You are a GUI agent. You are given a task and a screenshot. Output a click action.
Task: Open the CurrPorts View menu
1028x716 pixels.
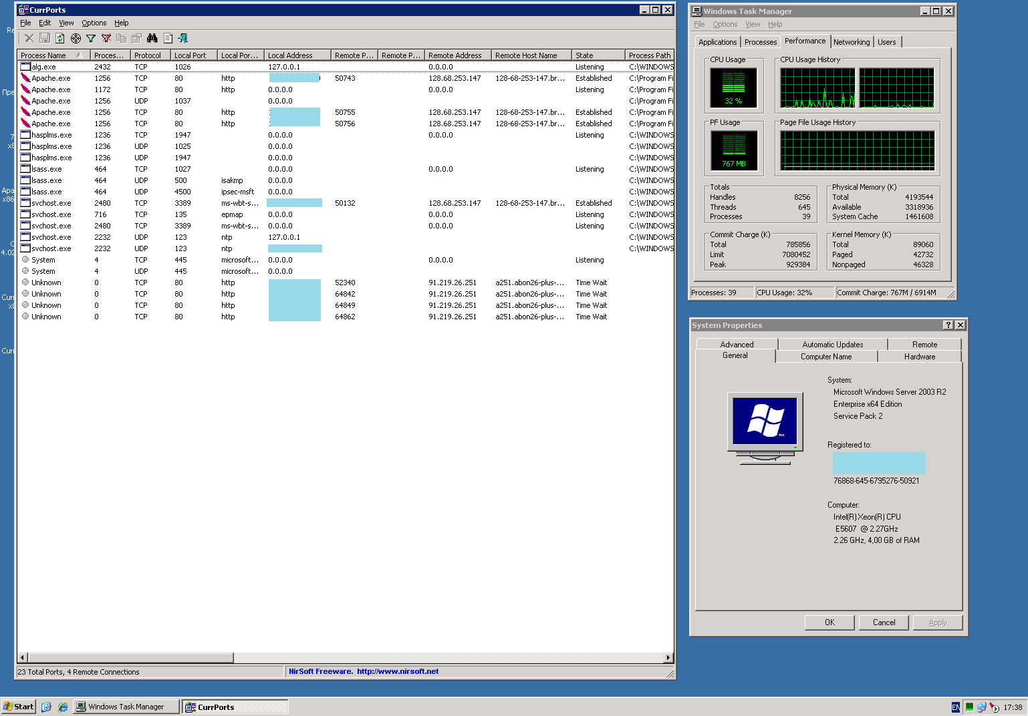pos(66,23)
